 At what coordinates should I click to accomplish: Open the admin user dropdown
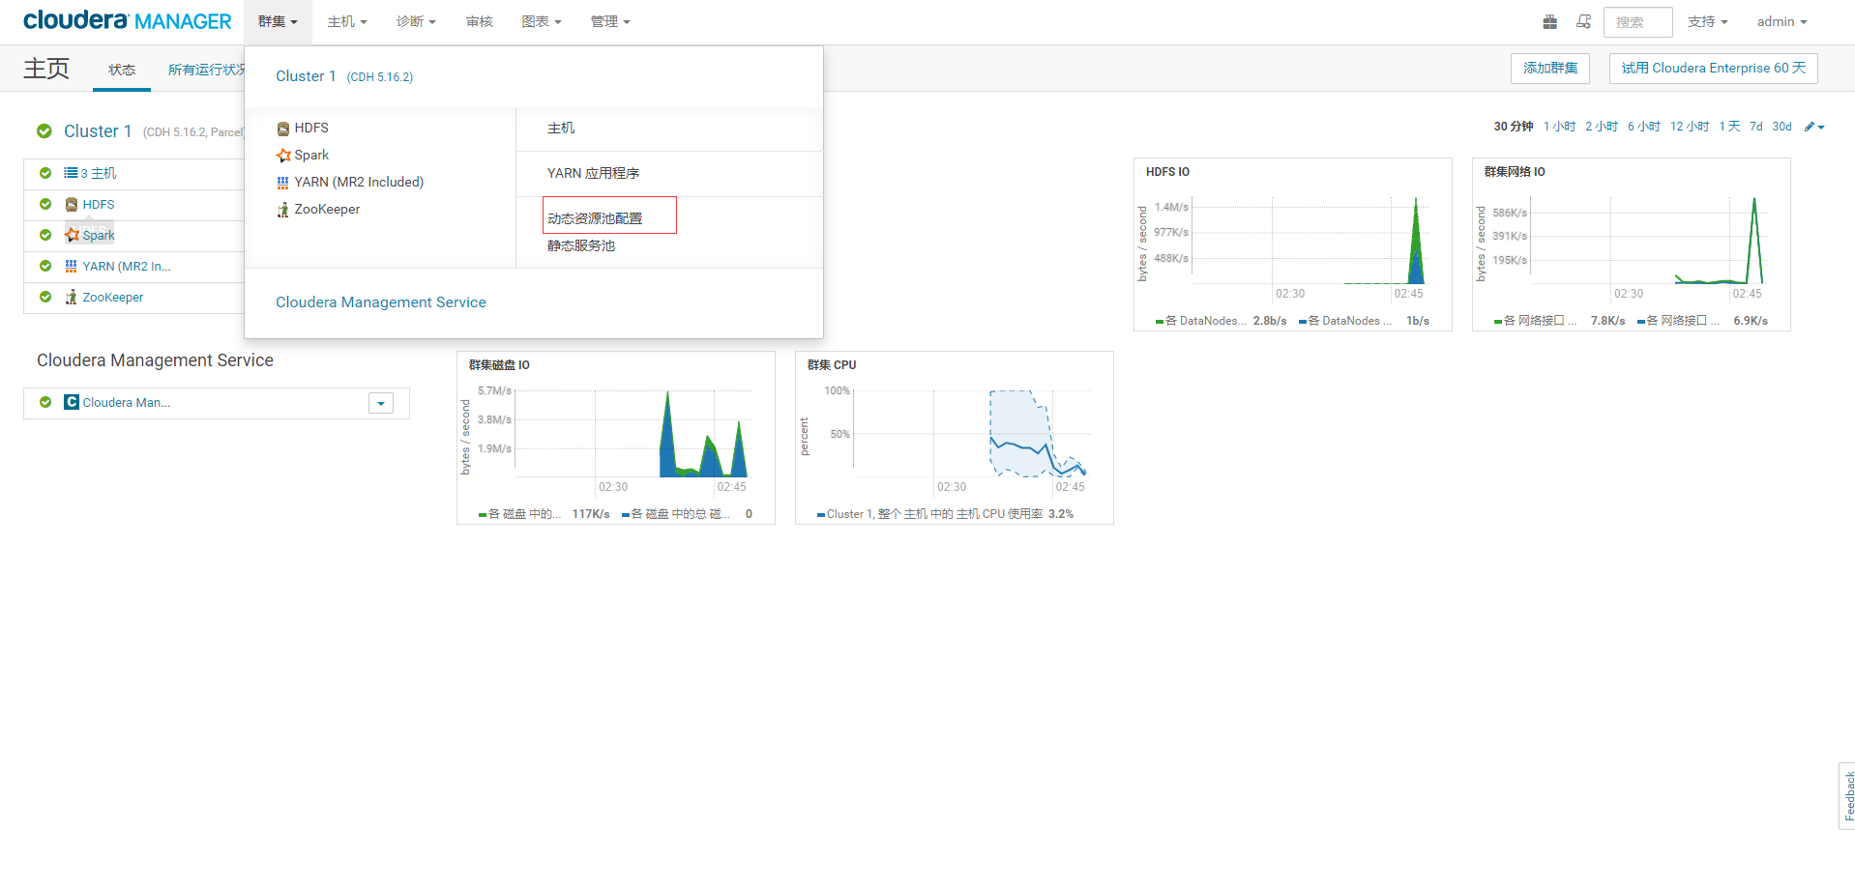click(1782, 21)
